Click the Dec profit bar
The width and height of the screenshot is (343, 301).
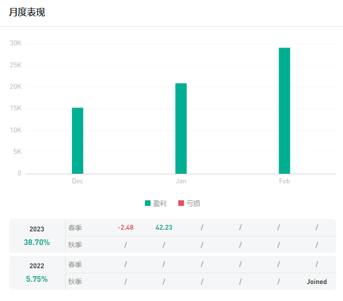click(78, 140)
